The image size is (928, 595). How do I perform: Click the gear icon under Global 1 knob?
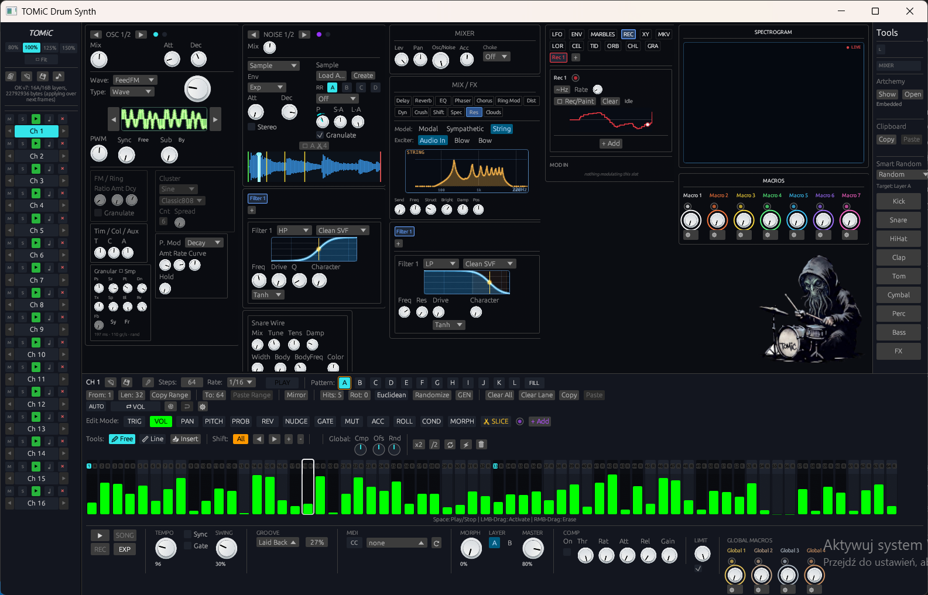coord(732,590)
